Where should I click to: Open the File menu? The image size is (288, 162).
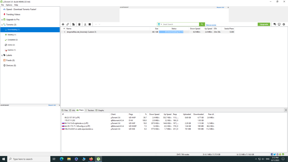coord(2,5)
